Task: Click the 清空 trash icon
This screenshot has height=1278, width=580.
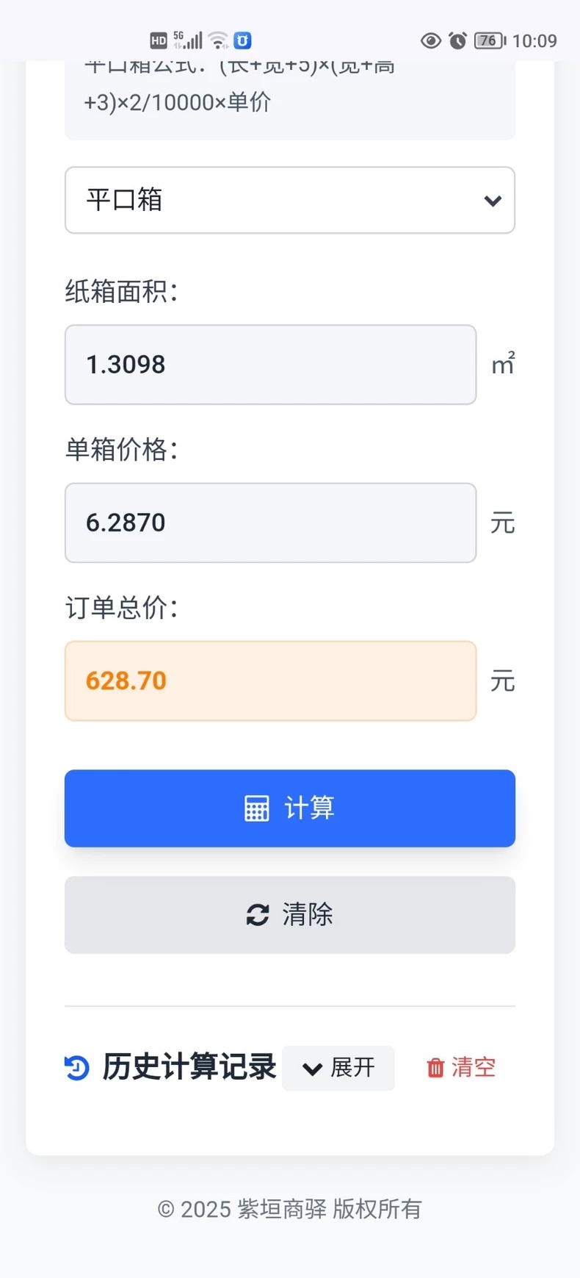Action: tap(436, 1068)
